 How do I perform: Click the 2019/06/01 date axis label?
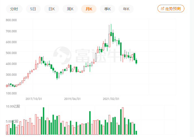pyautogui.click(x=72, y=99)
